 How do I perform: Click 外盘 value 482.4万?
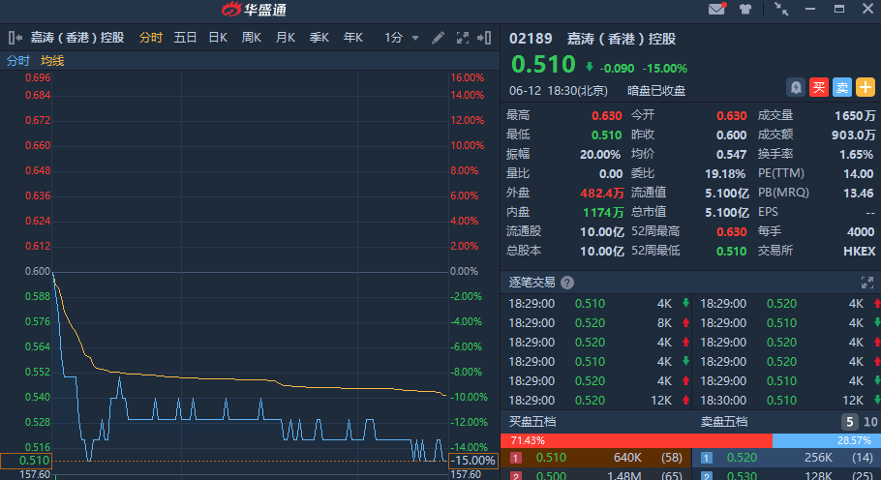(602, 194)
